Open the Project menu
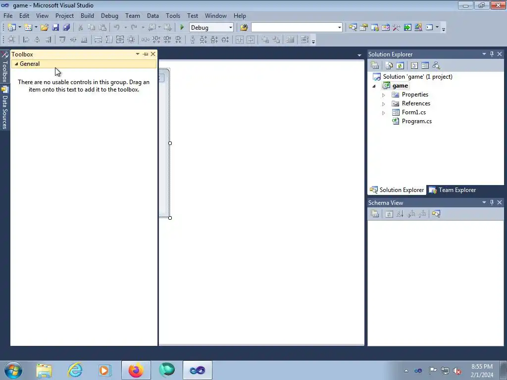This screenshot has width=507, height=380. 64,15
